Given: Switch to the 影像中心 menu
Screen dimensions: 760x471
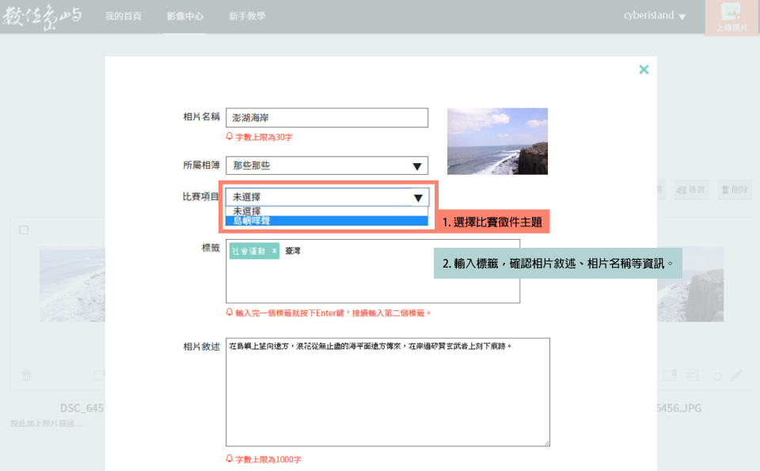Looking at the screenshot, I should click(184, 14).
